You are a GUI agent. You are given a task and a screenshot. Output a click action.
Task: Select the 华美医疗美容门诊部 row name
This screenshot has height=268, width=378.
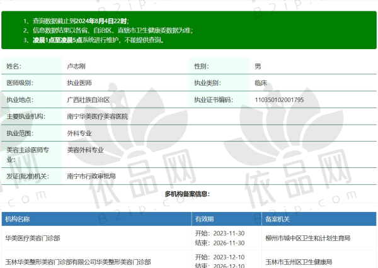click(33, 238)
